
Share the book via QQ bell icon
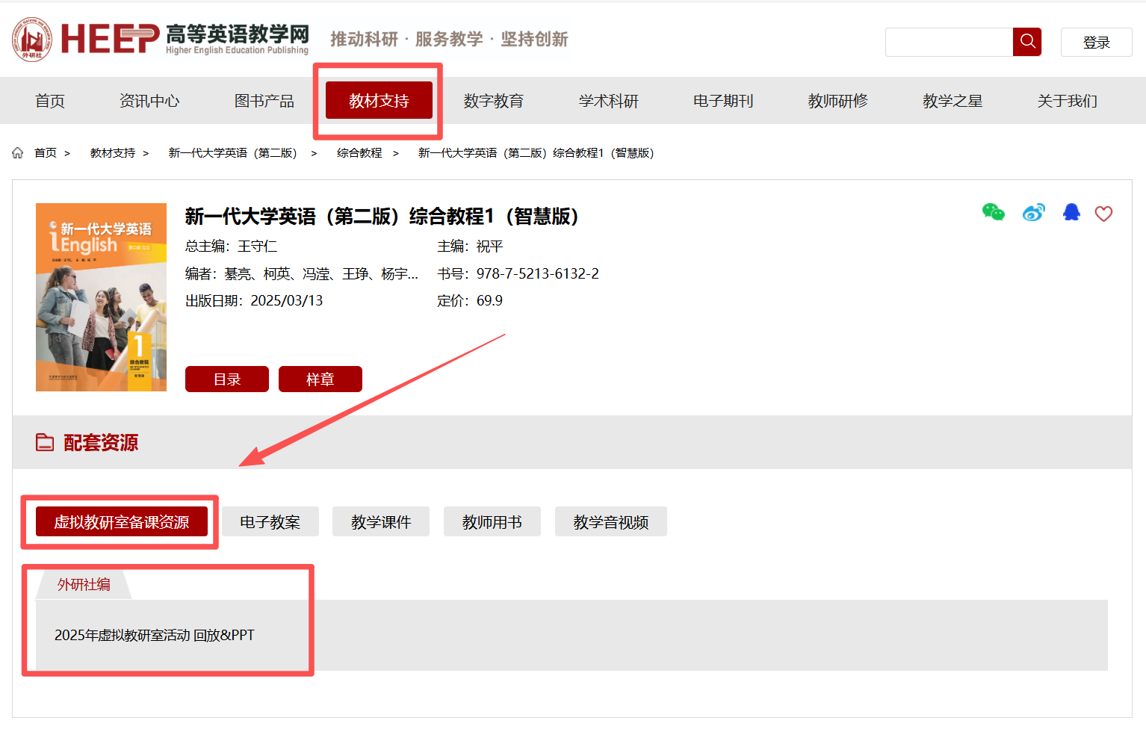tap(1071, 213)
